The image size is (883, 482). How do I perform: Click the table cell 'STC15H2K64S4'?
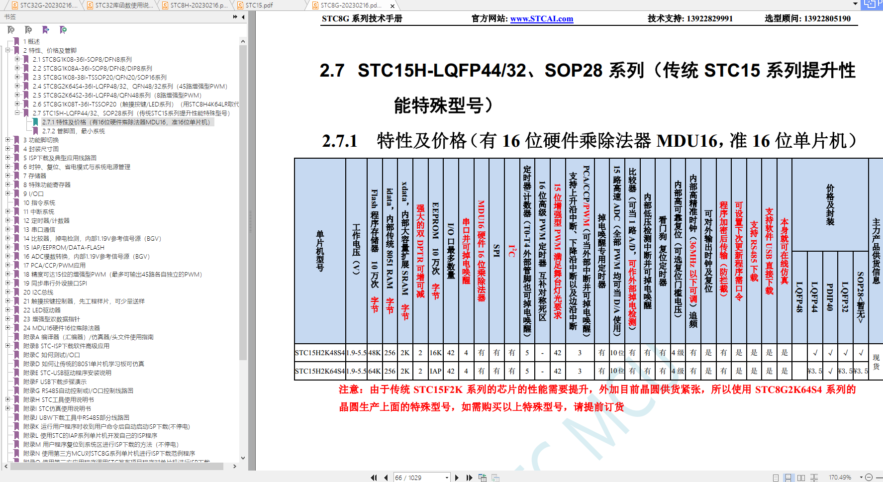click(x=320, y=371)
